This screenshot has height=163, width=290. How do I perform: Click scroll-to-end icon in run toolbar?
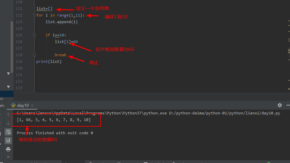click(x=8, y=141)
